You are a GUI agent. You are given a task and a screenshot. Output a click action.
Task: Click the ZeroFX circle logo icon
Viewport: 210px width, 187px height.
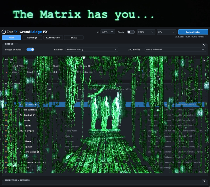(4, 32)
